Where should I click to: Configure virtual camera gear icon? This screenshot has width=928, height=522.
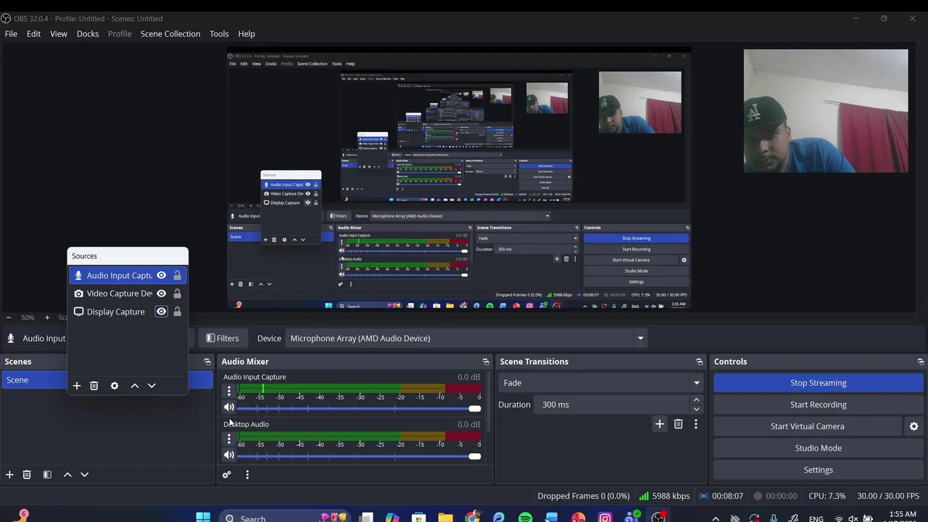pyautogui.click(x=914, y=426)
